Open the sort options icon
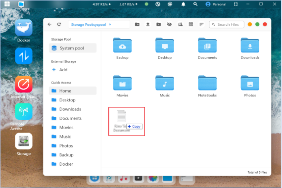The width and height of the screenshot is (282, 188). pos(201,24)
